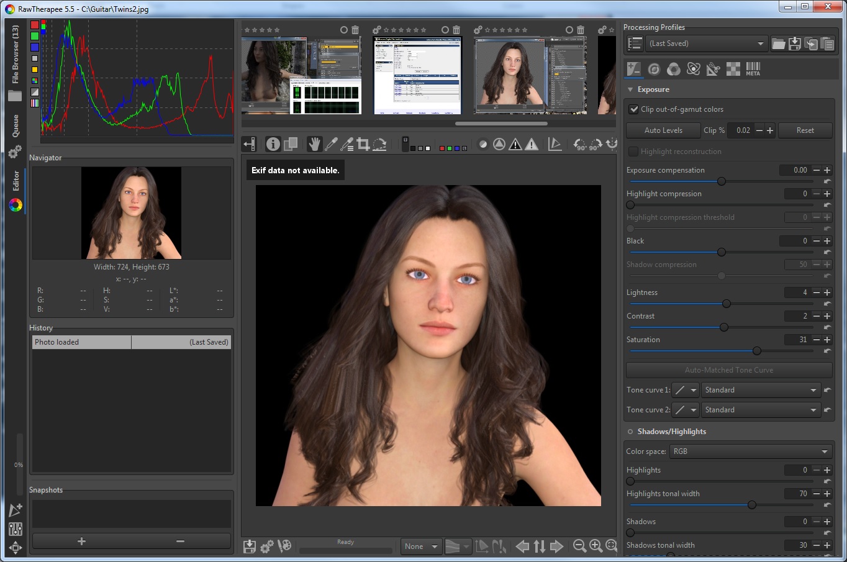Open the Transform tools tab icon
The height and width of the screenshot is (562, 847).
tap(713, 69)
